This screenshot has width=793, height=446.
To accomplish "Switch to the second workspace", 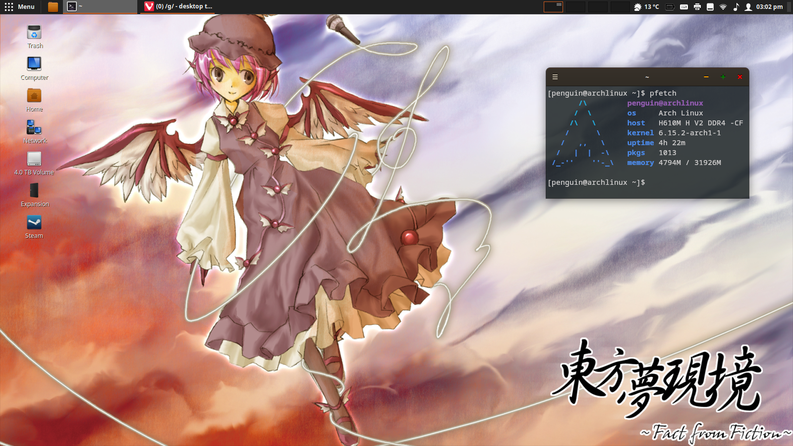I will pyautogui.click(x=575, y=6).
